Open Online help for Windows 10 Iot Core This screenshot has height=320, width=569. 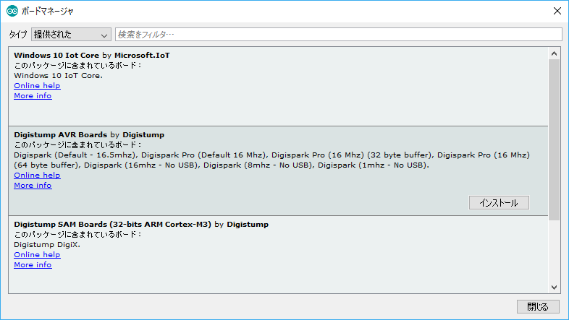(x=37, y=86)
